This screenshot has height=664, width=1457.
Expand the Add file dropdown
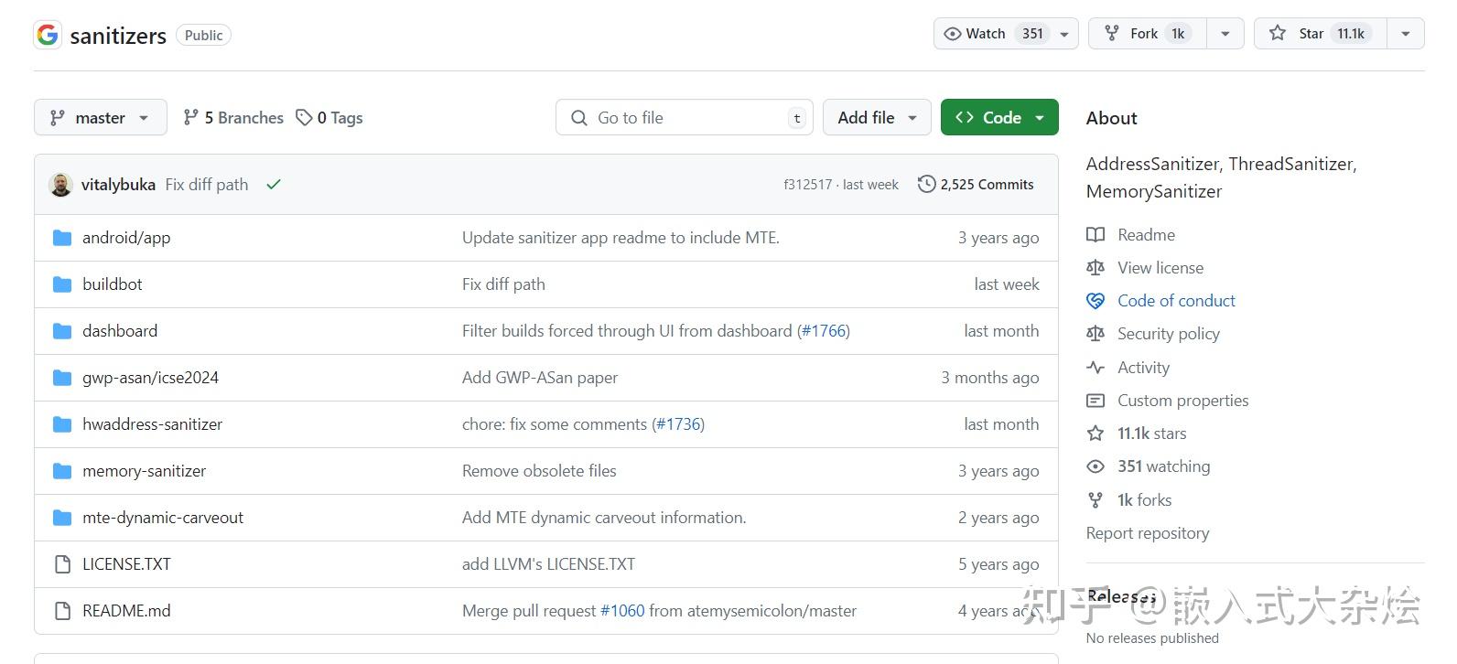(x=877, y=118)
